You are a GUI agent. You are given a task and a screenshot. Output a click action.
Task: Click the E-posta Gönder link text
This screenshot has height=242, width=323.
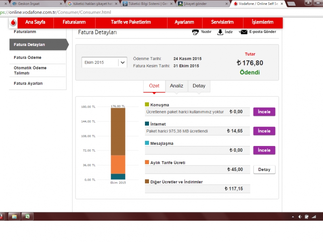point(263,32)
